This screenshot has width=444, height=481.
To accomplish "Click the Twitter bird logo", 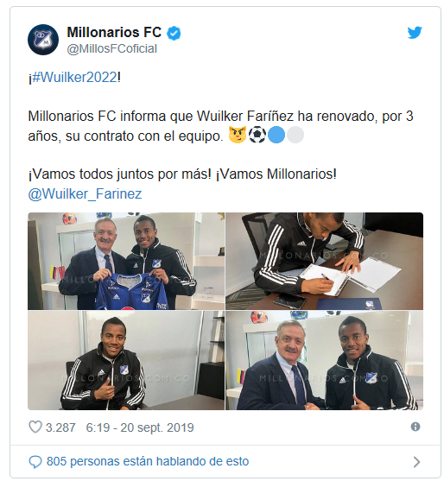I will point(415,33).
